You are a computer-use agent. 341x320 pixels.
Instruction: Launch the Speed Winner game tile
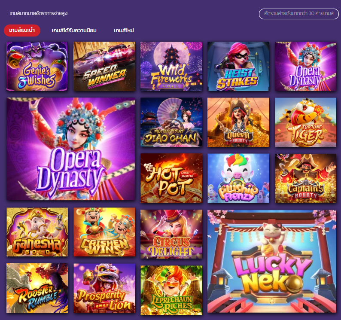tap(104, 66)
